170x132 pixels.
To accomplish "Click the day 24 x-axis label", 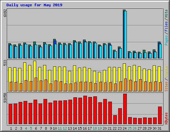I will tap(125, 128).
